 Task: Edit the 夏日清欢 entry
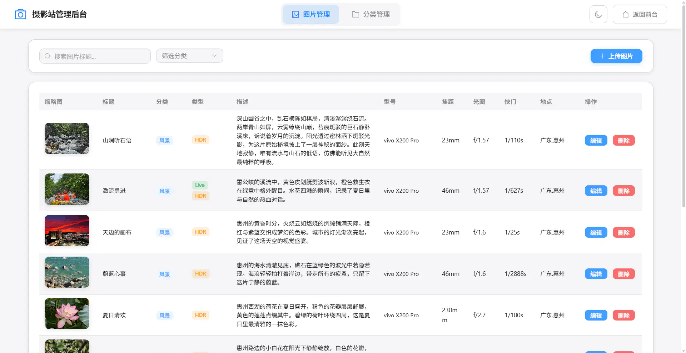pyautogui.click(x=596, y=315)
